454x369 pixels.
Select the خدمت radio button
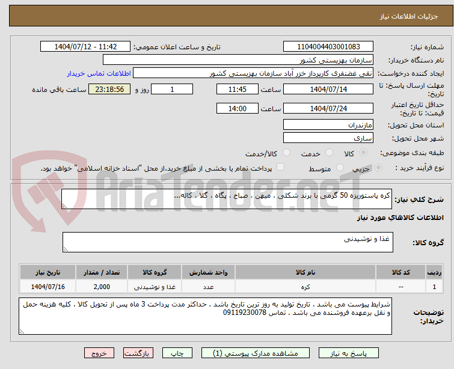[x=329, y=153]
